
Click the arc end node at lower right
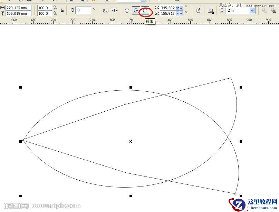point(235,194)
